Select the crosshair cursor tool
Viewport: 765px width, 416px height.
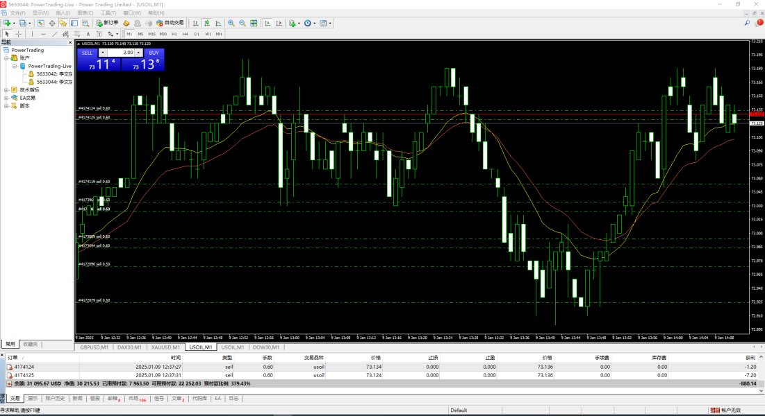pyautogui.click(x=19, y=33)
